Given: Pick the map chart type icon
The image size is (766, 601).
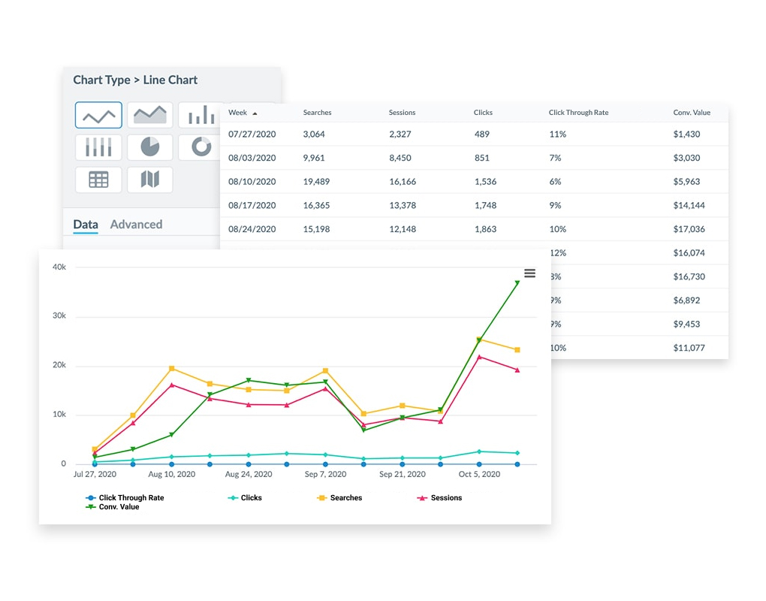Looking at the screenshot, I should point(149,180).
